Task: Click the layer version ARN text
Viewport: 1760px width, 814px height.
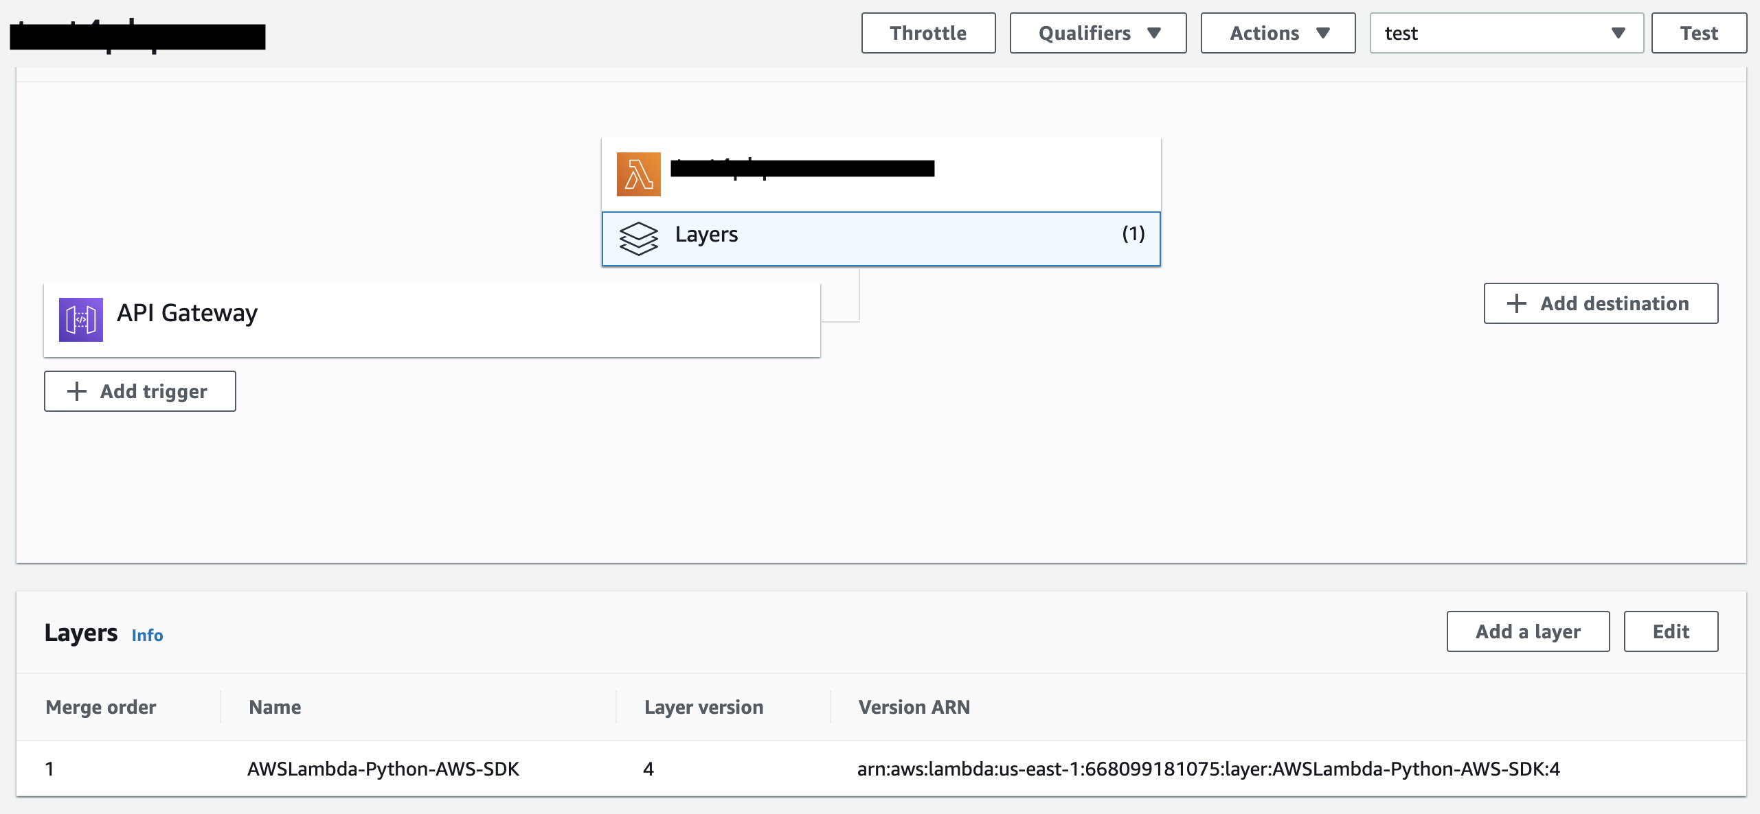Action: coord(1208,769)
